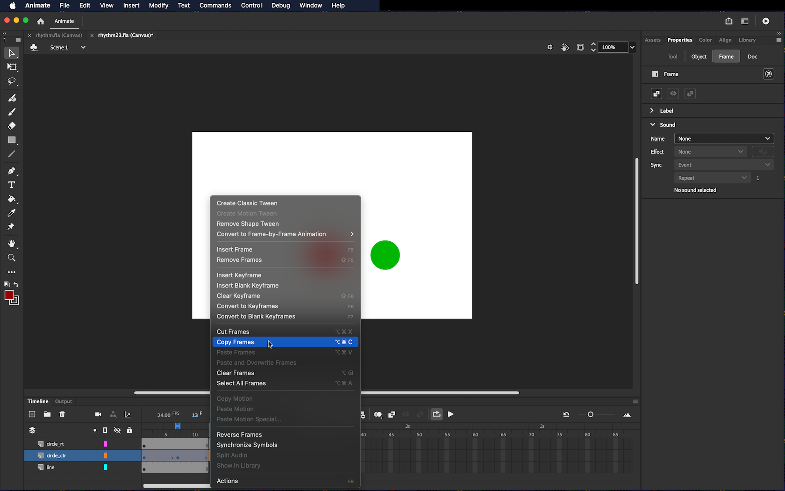Delete layer with the trash icon

pos(62,414)
